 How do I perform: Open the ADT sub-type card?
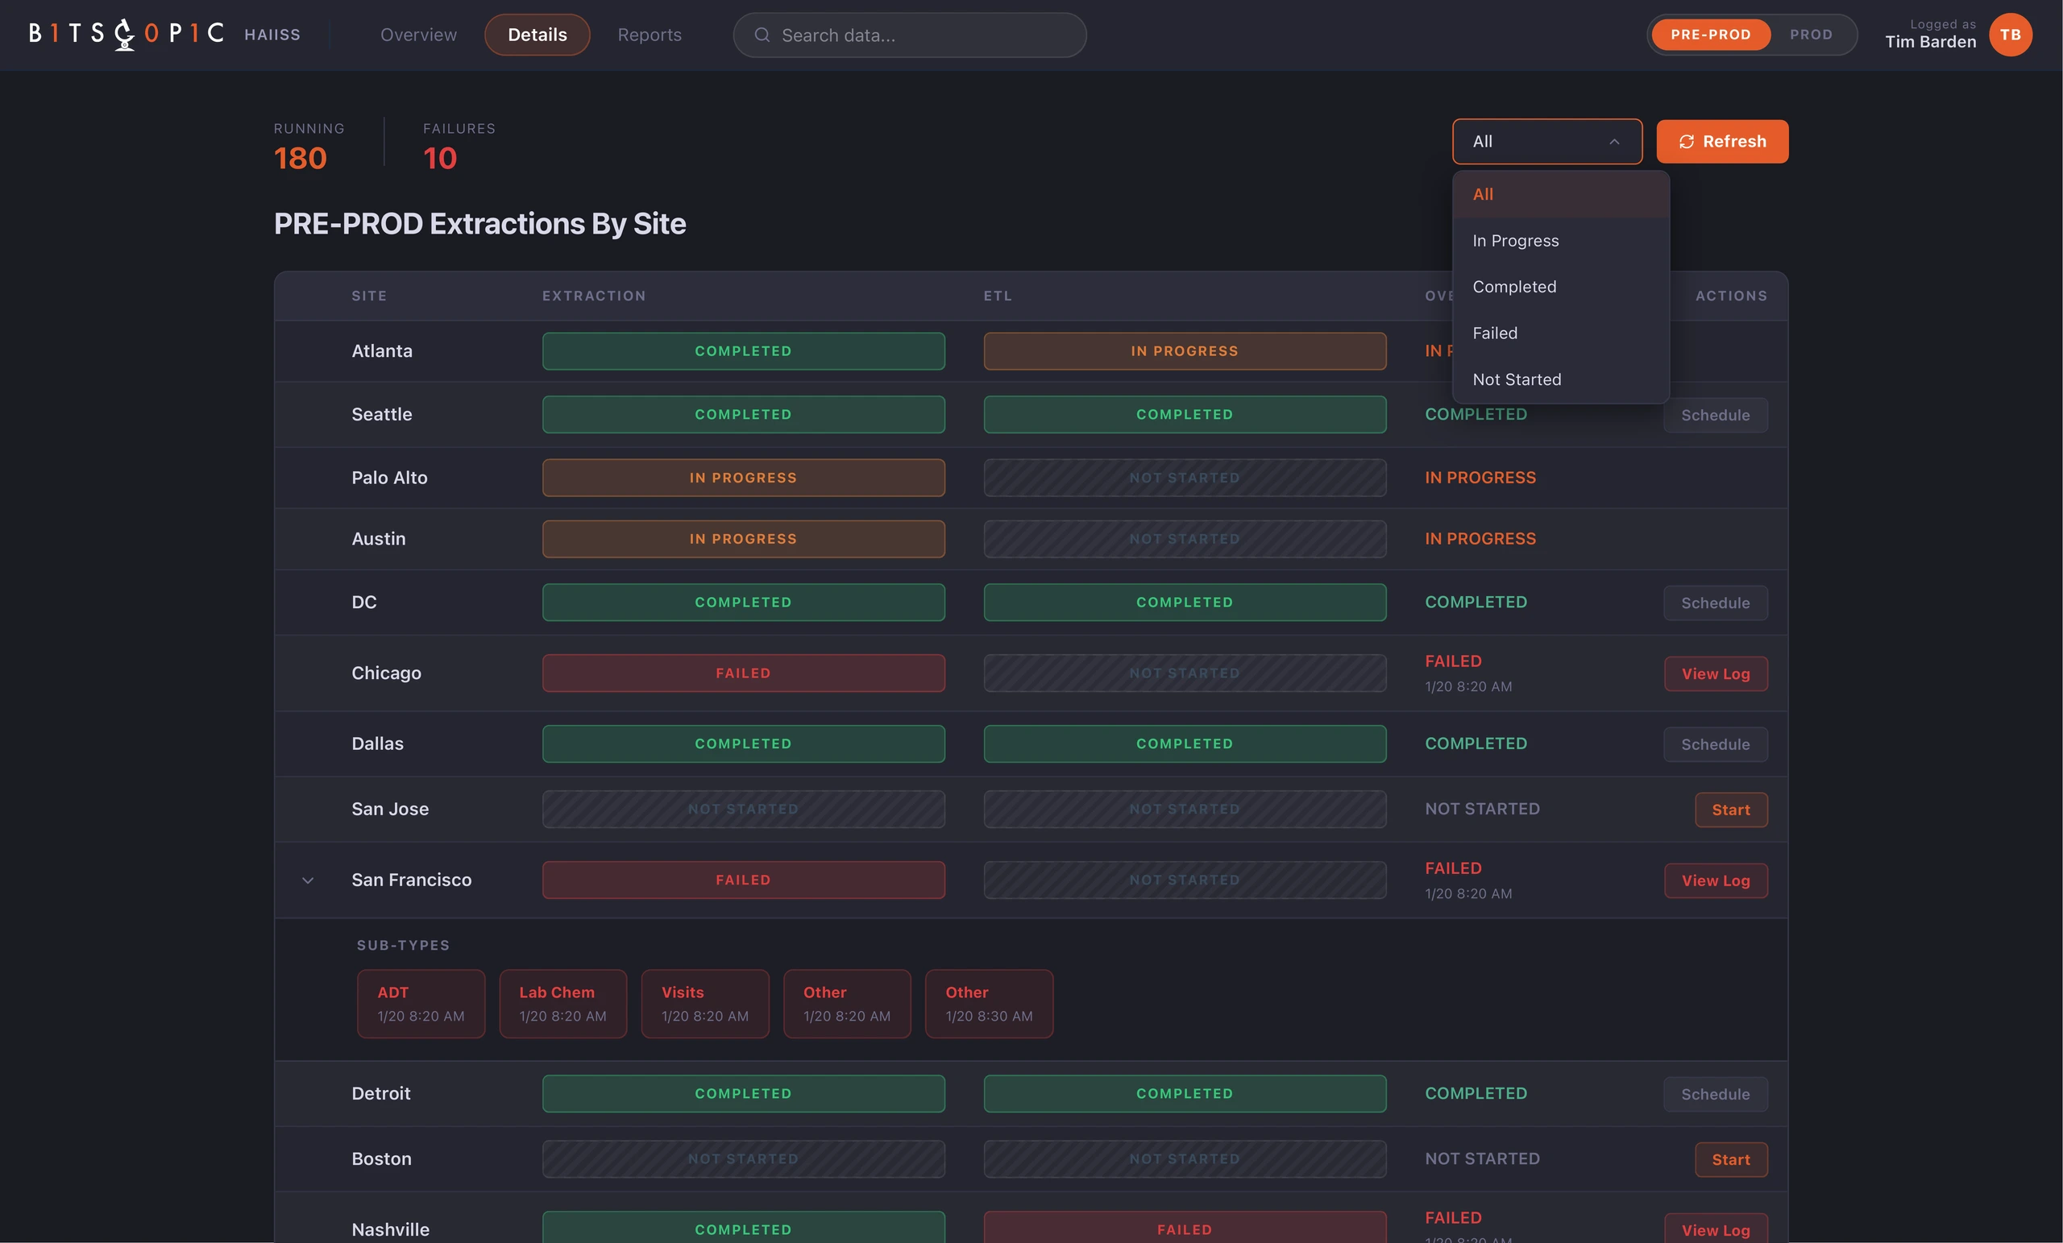tap(421, 1004)
